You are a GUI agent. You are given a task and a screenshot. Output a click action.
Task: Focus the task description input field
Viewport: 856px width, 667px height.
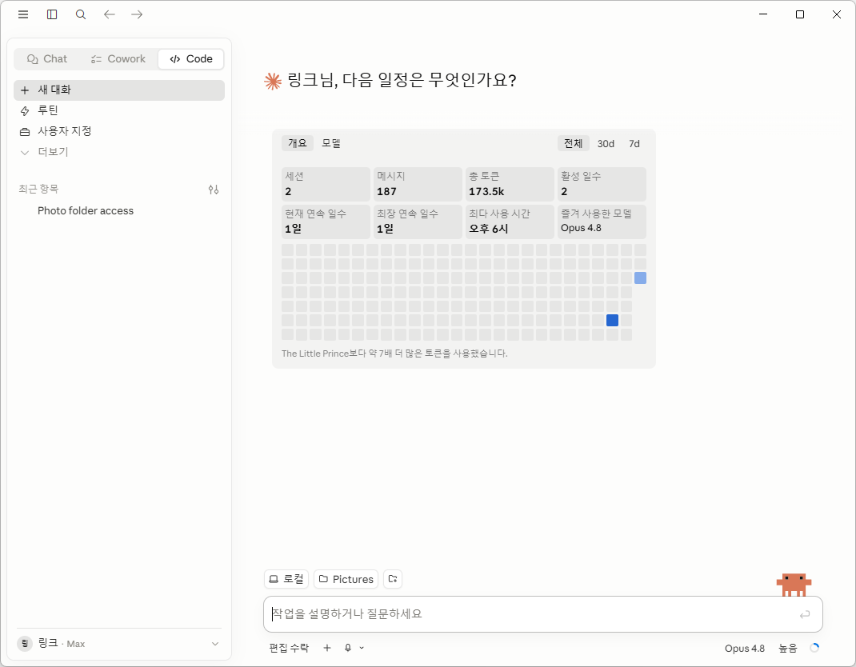pos(532,614)
